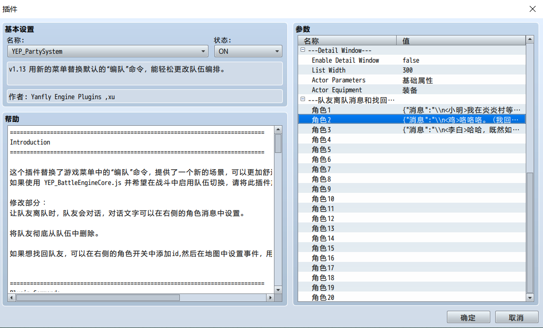Select the 角色1 parameter row

412,110
